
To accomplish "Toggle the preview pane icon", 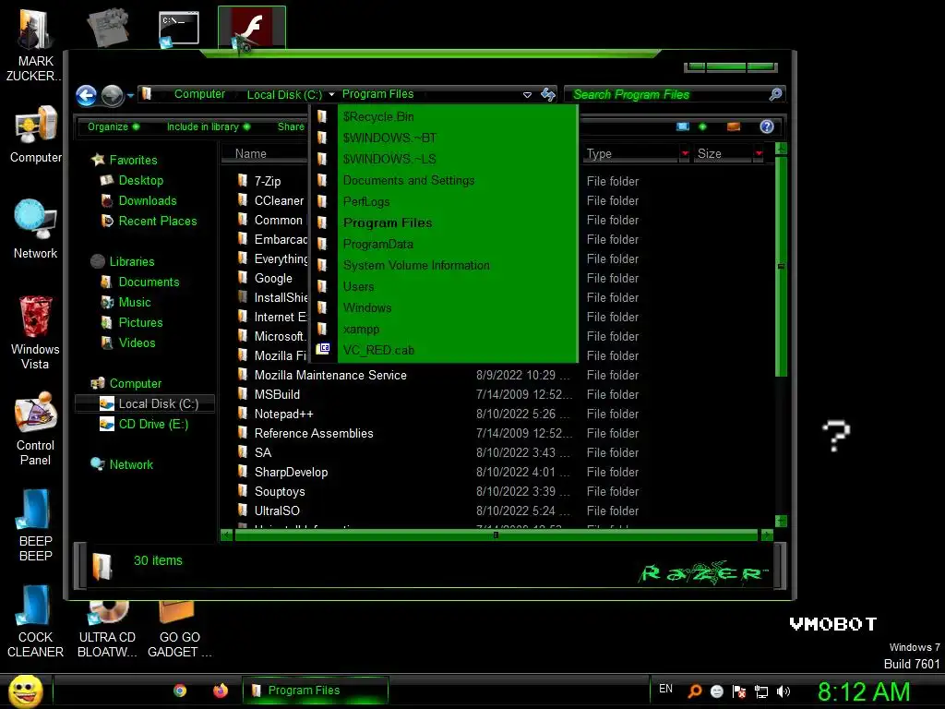I will tap(734, 126).
